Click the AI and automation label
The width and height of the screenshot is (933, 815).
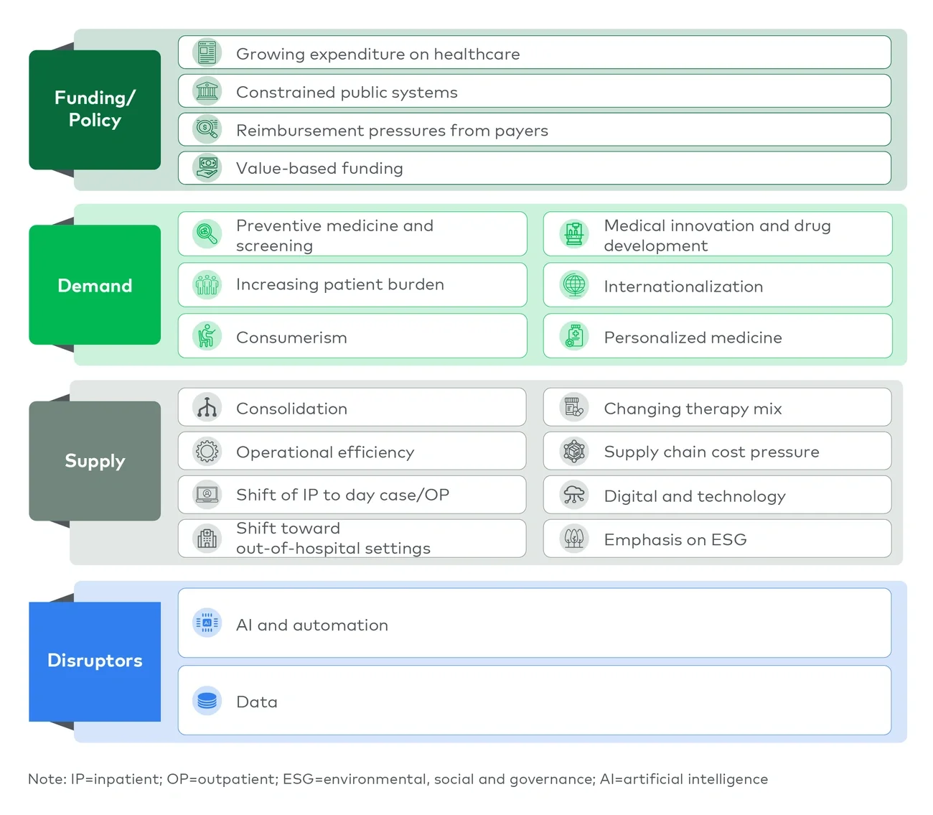coord(311,625)
